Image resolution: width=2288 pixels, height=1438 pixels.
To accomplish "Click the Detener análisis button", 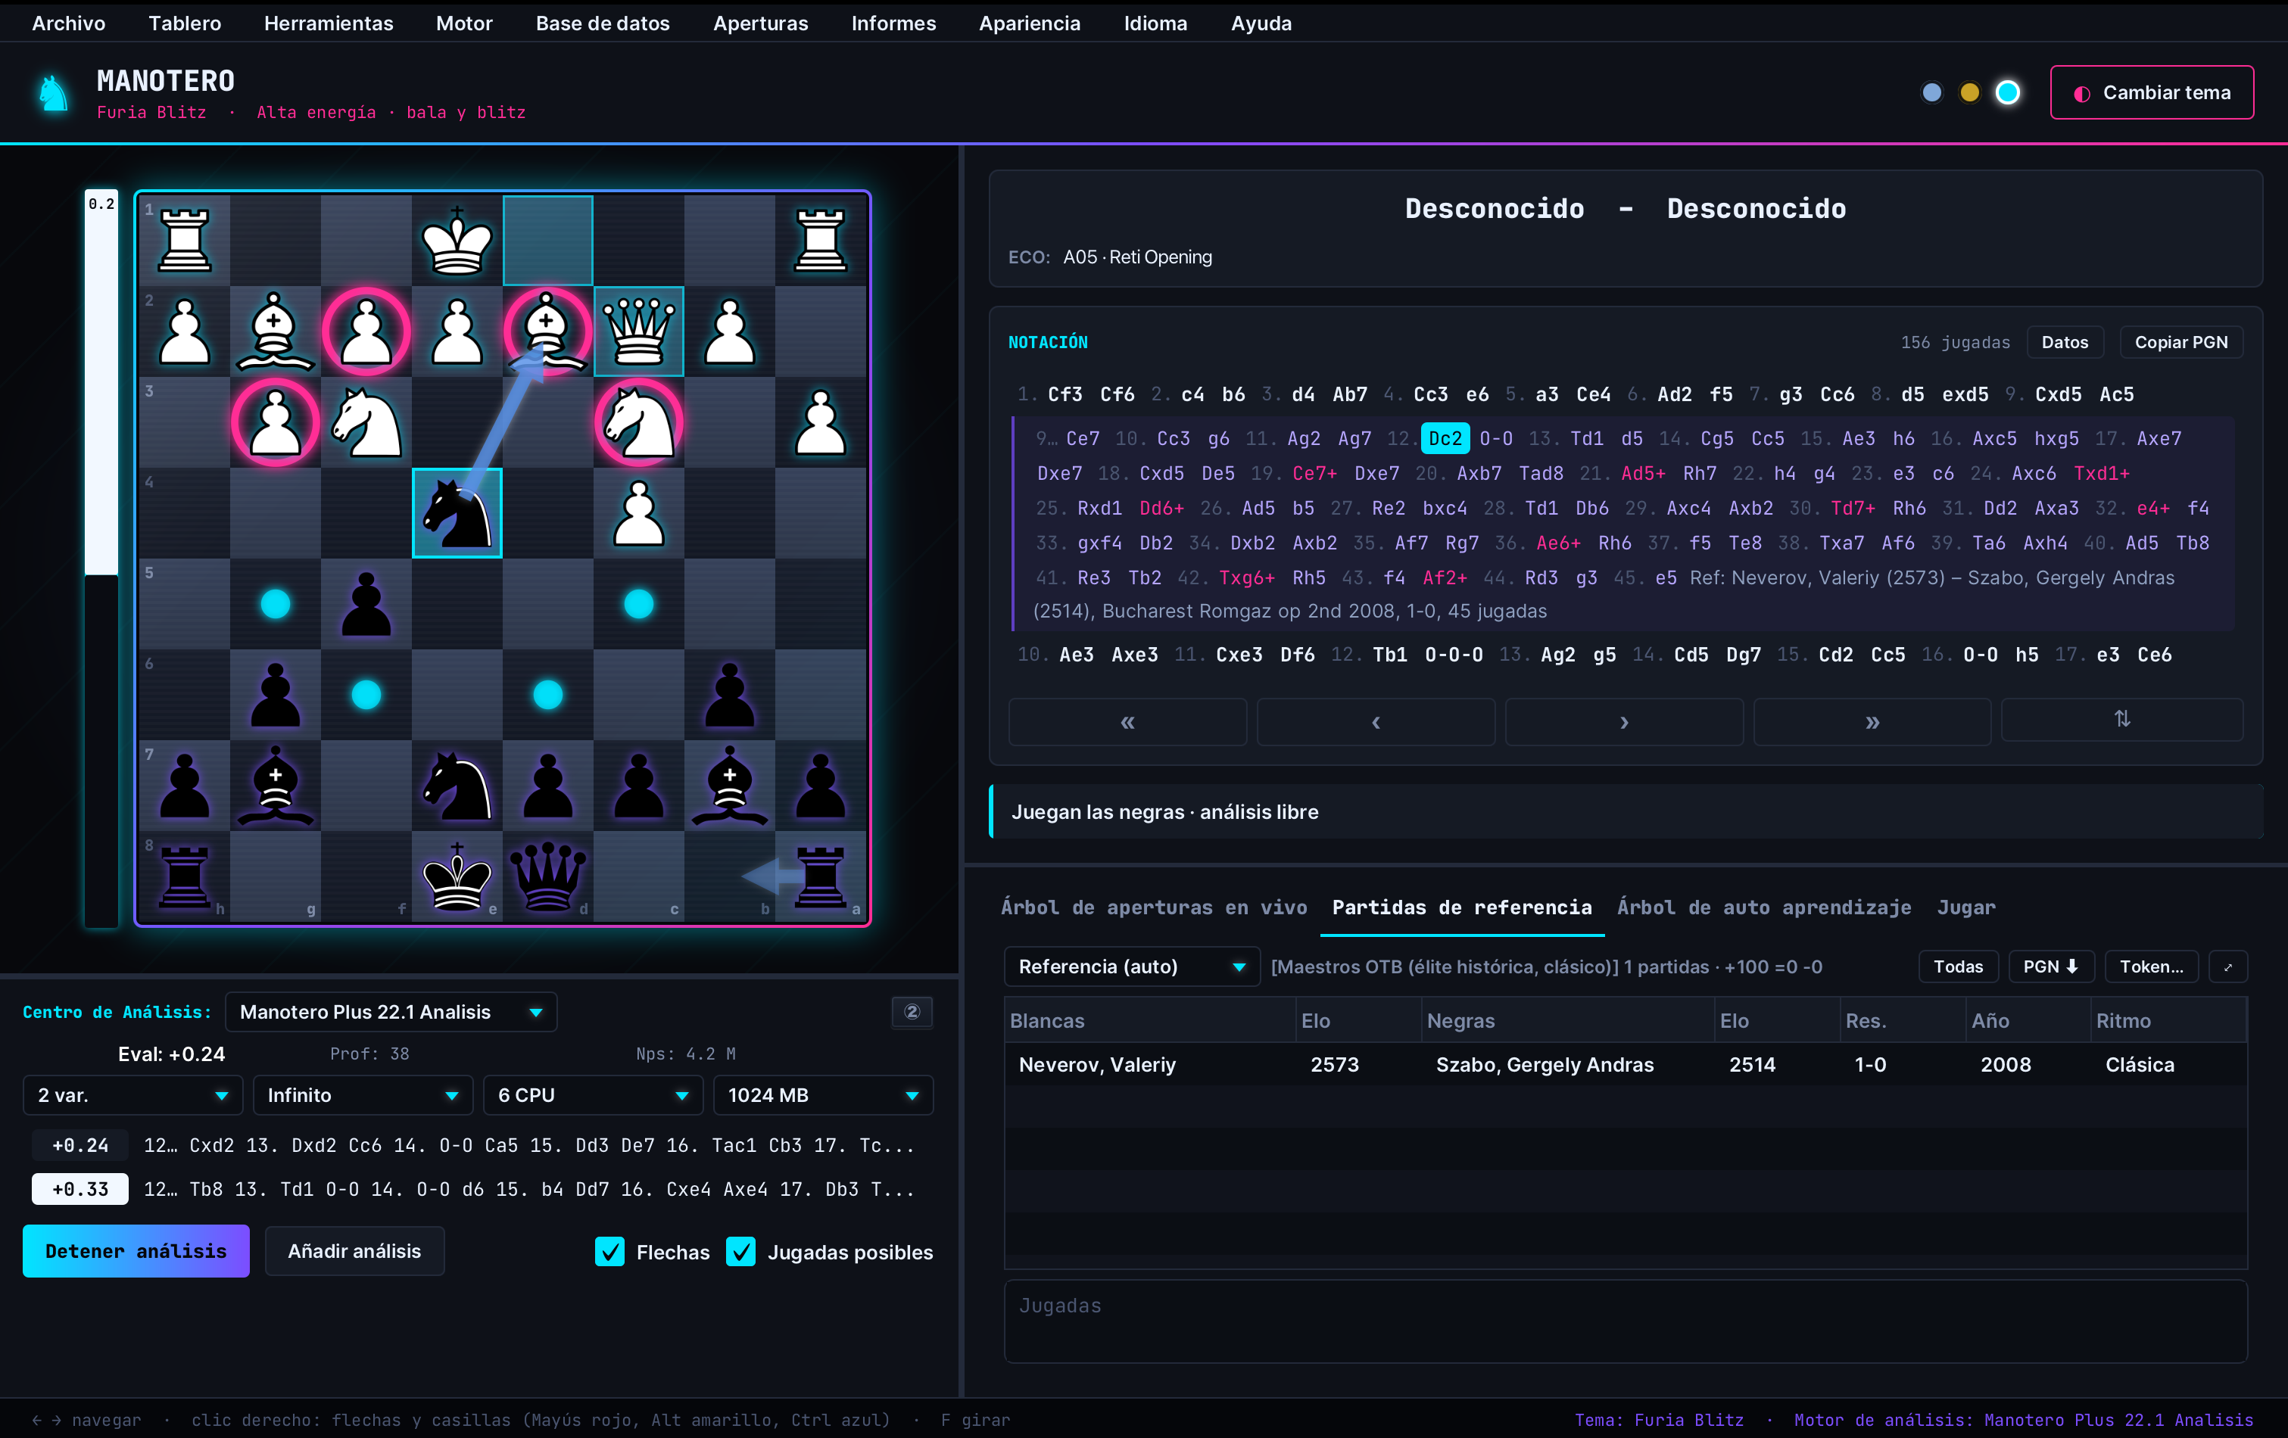I will tap(136, 1251).
